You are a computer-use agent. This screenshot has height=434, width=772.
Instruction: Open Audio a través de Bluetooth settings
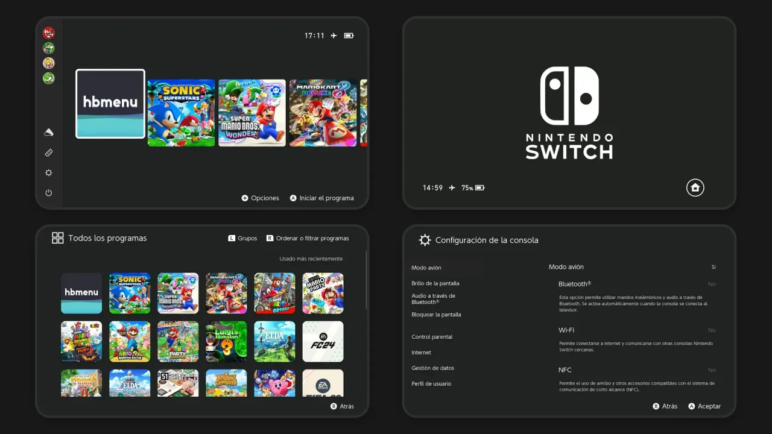(434, 299)
